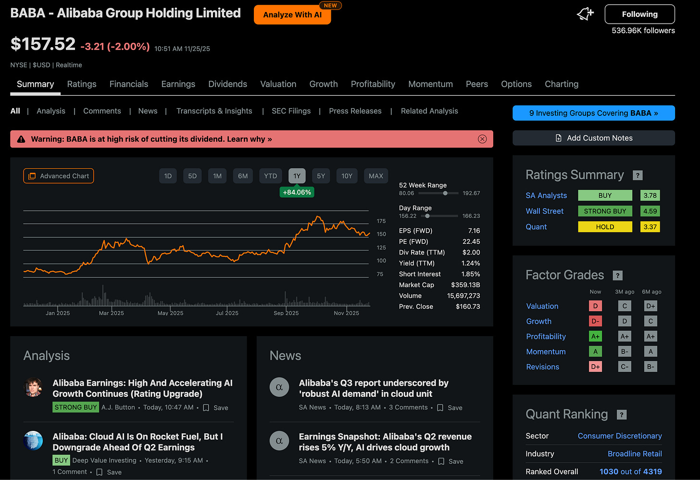
Task: Filter feed by Transcripts & Insights
Action: tap(214, 111)
